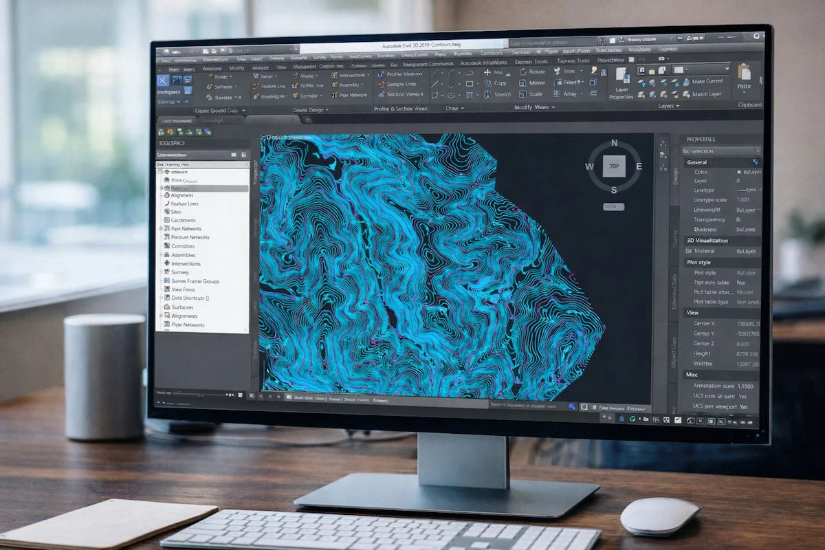The width and height of the screenshot is (825, 550).
Task: Choose the Stretch tool
Action: click(498, 94)
